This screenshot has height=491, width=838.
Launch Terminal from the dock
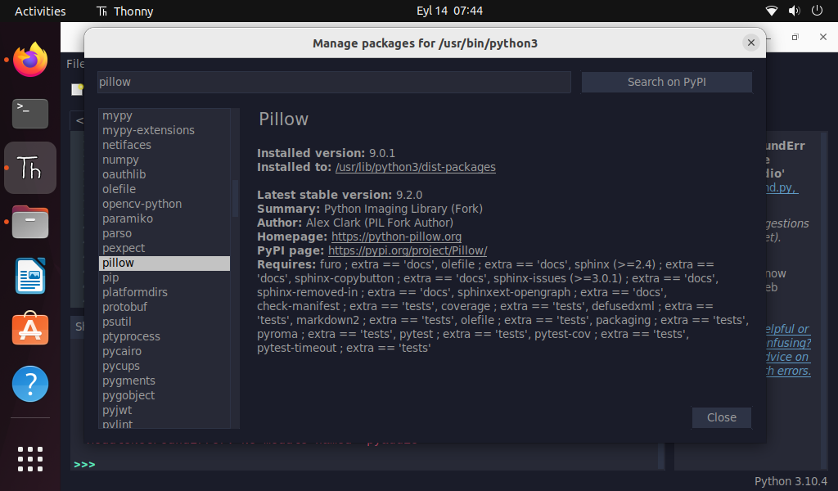[x=30, y=114]
